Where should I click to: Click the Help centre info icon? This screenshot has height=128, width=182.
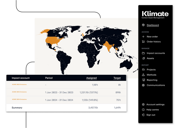[x=143, y=110]
